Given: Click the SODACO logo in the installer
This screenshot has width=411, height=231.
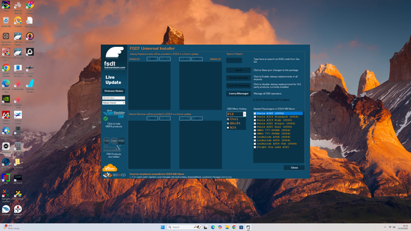Looking at the screenshot, I should 114,175.
